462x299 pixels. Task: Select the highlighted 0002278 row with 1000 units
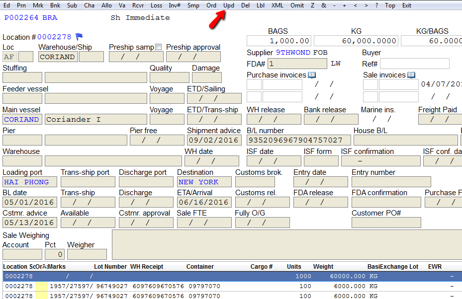[232, 276]
